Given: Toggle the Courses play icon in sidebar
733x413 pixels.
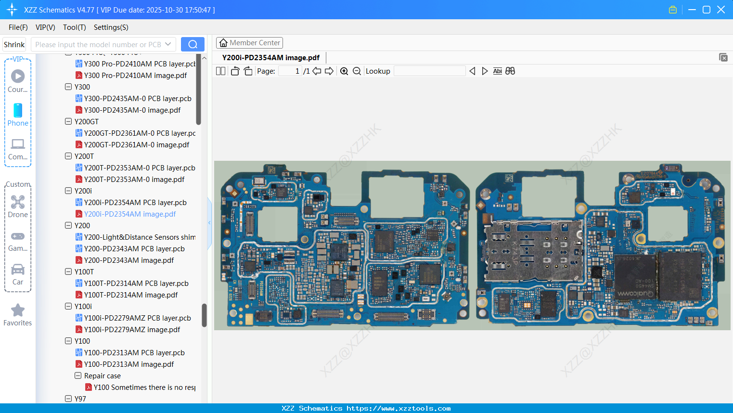Looking at the screenshot, I should [x=17, y=75].
